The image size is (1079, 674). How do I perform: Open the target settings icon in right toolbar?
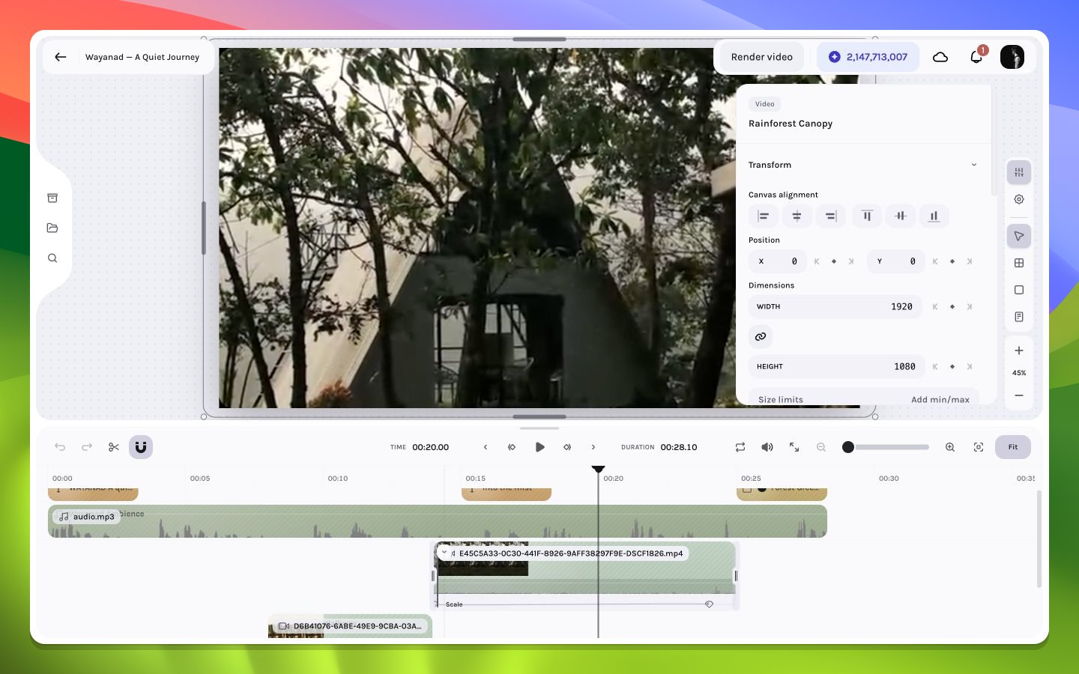1019,199
